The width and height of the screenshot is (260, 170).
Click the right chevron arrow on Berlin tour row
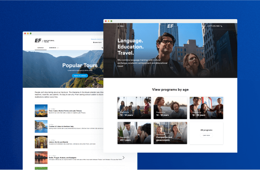point(124,157)
